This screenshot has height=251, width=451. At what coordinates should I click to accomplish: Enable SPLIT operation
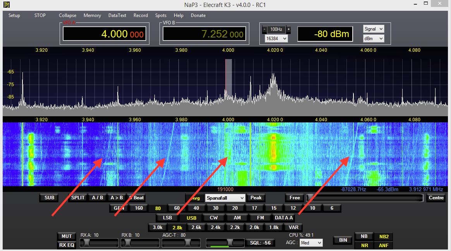click(x=78, y=198)
